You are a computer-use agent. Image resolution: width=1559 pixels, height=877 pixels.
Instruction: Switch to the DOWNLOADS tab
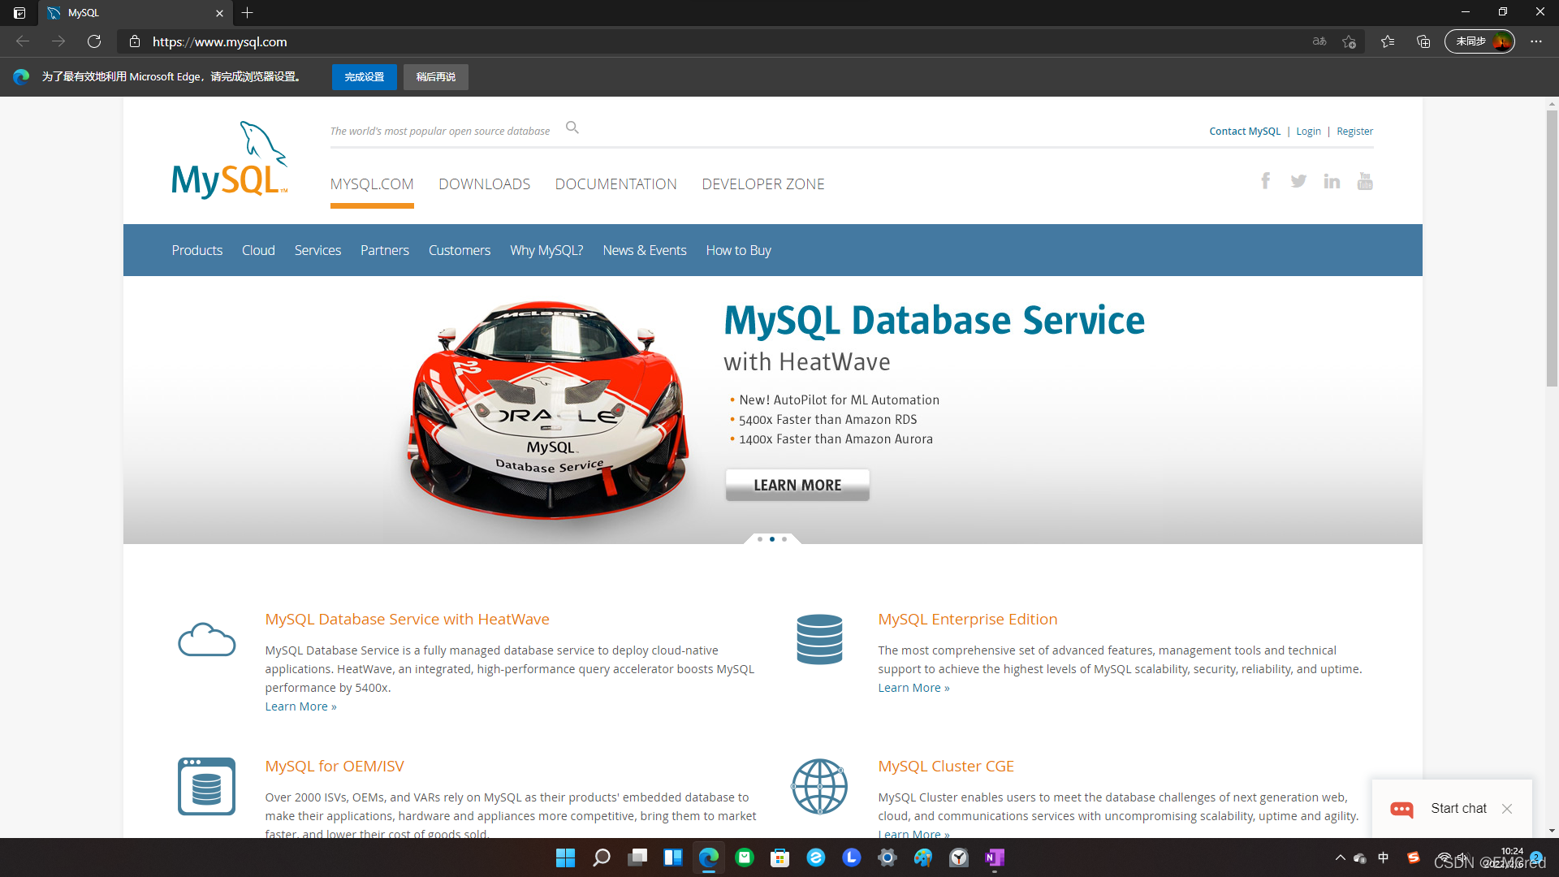(484, 184)
